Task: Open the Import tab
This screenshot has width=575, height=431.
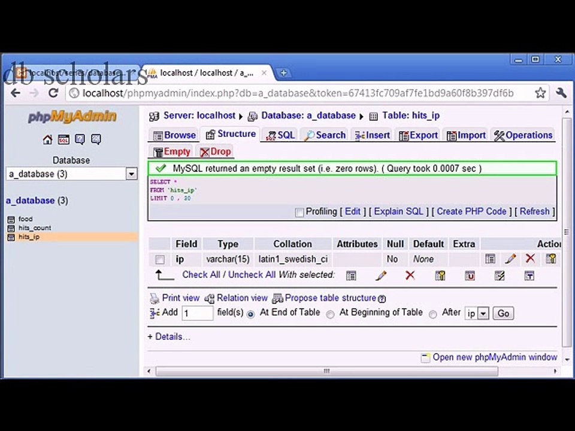Action: coord(466,135)
